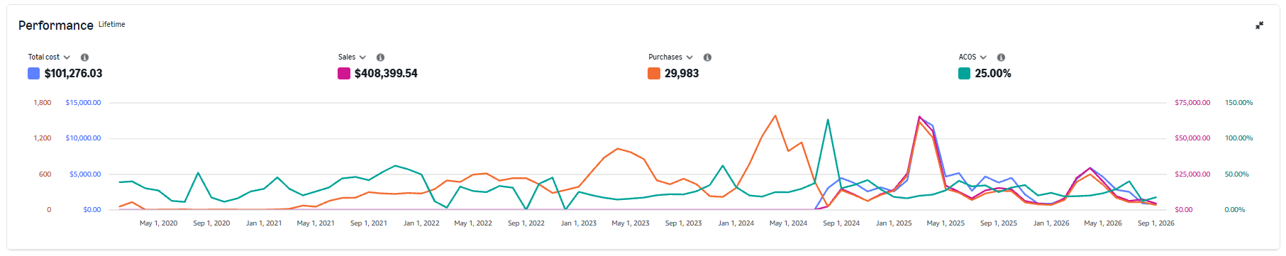
Task: Click the 0.00% ACOS axis label
Action: coord(1235,210)
